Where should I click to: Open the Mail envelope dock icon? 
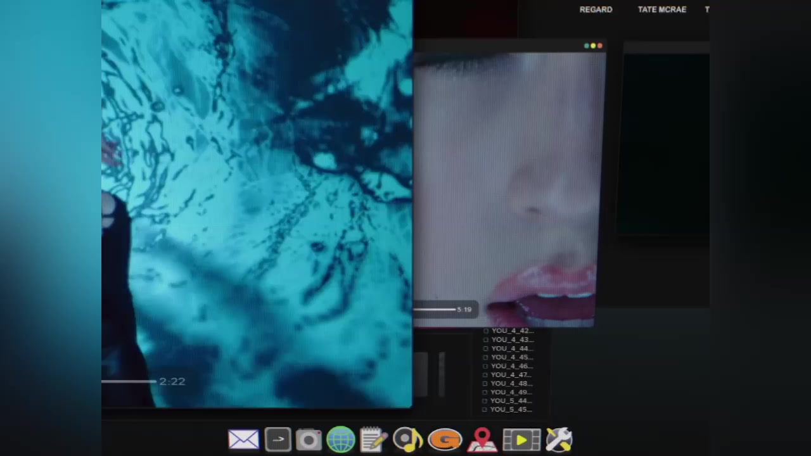(244, 440)
